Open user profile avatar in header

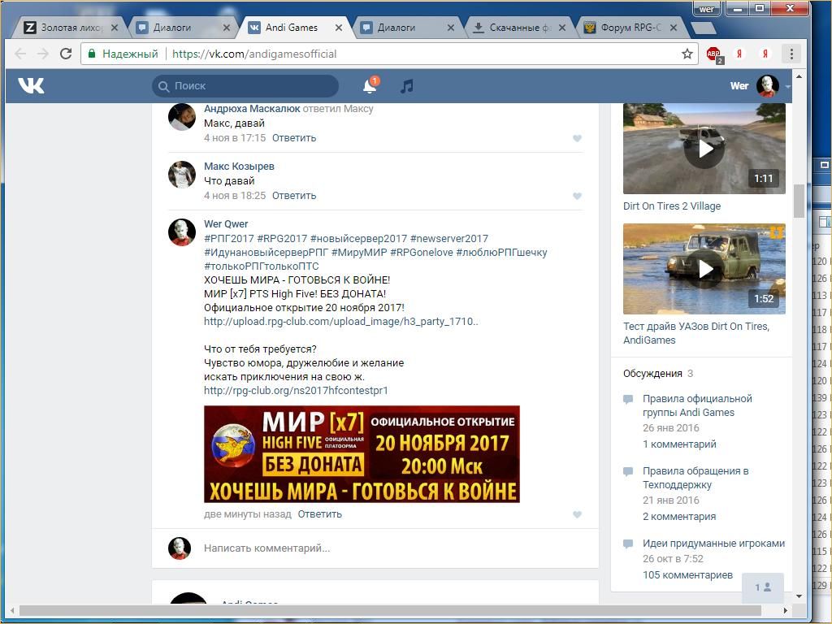pyautogui.click(x=767, y=86)
